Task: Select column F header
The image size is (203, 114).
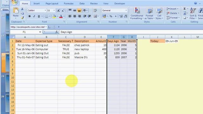Action: pyautogui.click(x=114, y=37)
